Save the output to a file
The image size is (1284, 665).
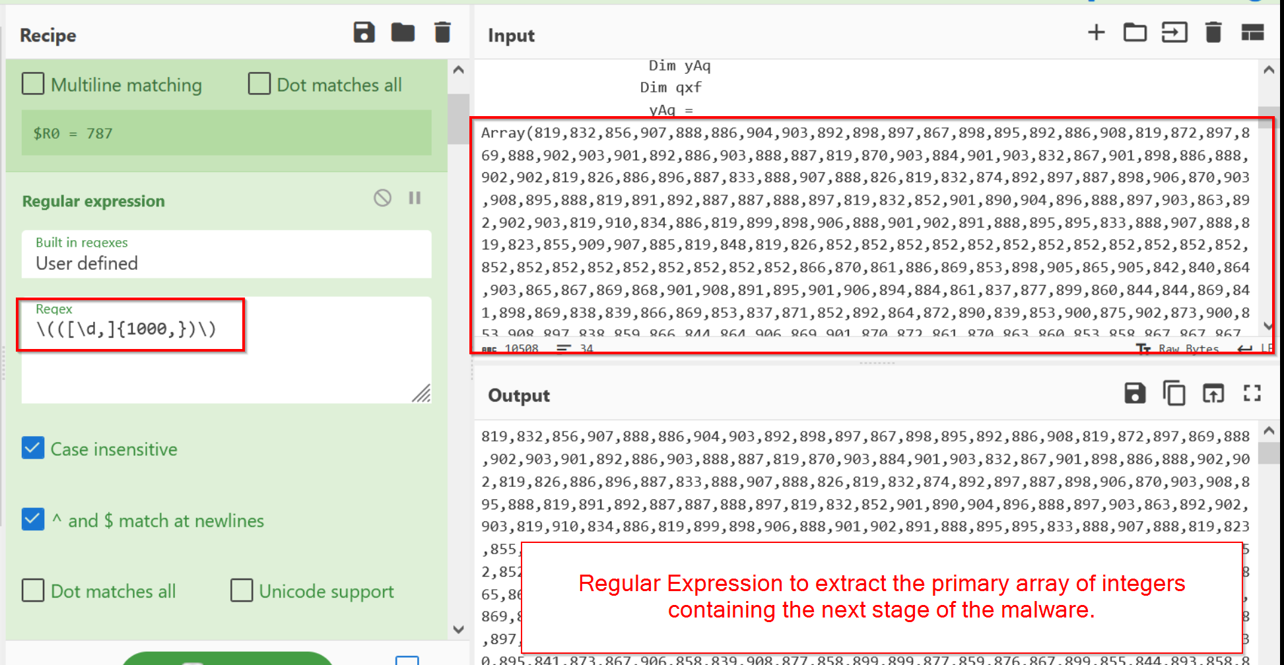[1135, 393]
